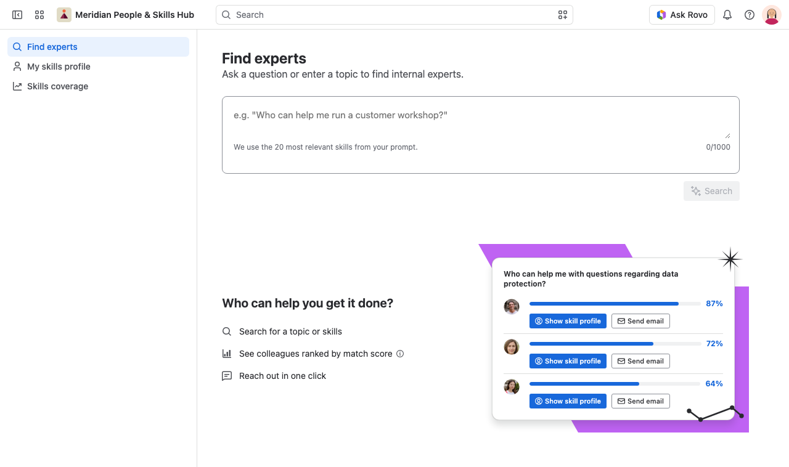This screenshot has width=789, height=467.
Task: Click the 72% match colleague avatar
Action: click(x=512, y=347)
